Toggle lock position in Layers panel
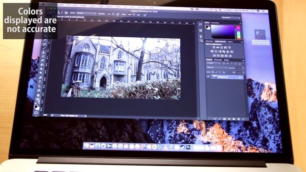Screen dimensions: 306x172 tap(220, 72)
